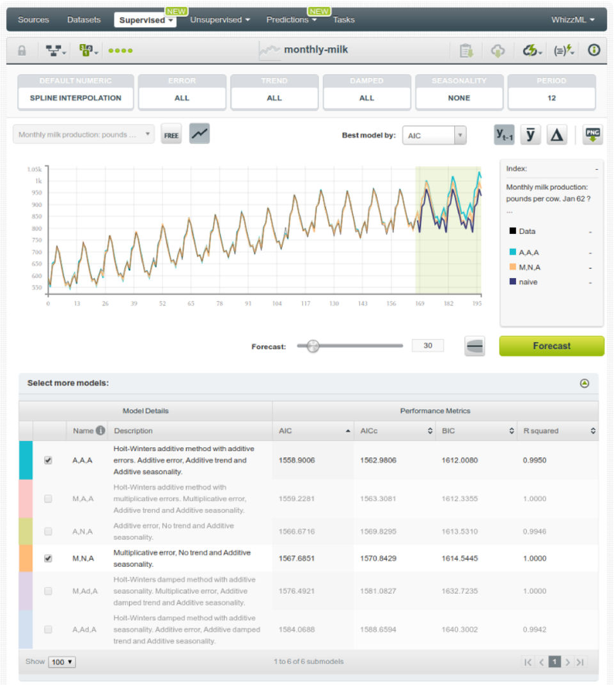Check the M,A,A model checkbox
This screenshot has height=685, width=614.
[x=48, y=498]
